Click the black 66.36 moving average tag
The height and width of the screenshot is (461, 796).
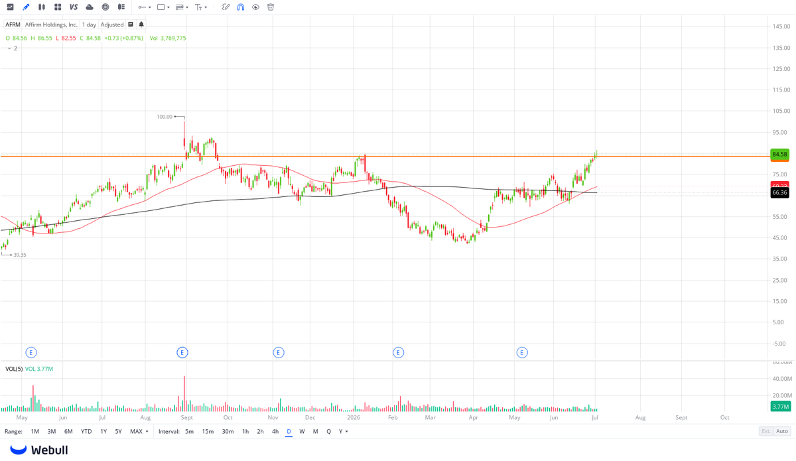coord(779,193)
